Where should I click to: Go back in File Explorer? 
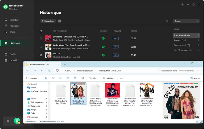pyautogui.click(x=27, y=71)
